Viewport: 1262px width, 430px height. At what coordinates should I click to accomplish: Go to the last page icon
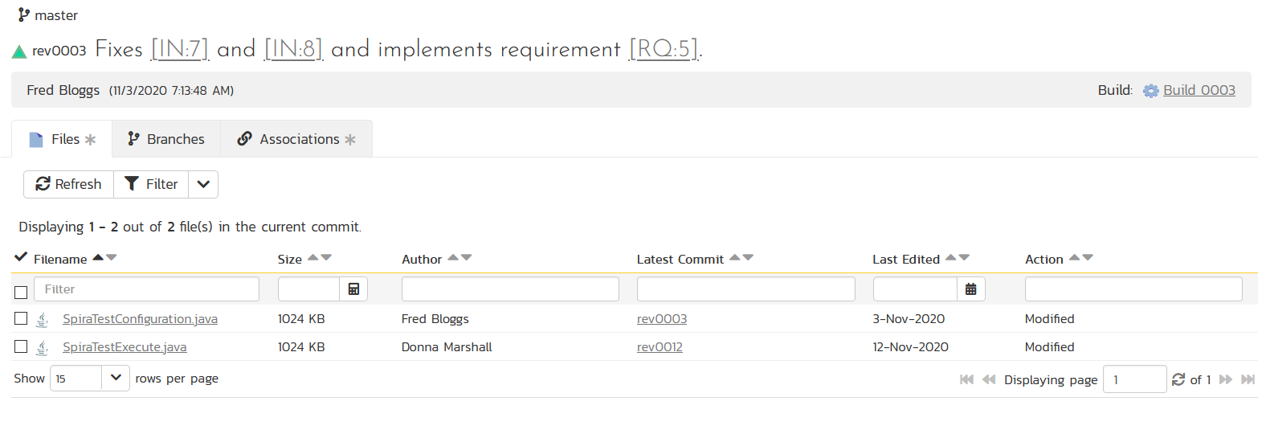coord(1248,379)
